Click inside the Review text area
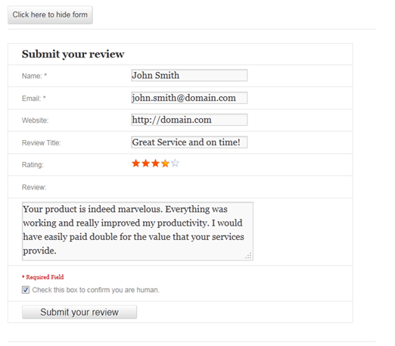Image resolution: width=395 pixels, height=346 pixels. coord(138,231)
